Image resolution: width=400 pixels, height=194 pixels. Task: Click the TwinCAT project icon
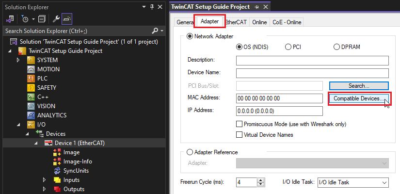click(x=22, y=51)
